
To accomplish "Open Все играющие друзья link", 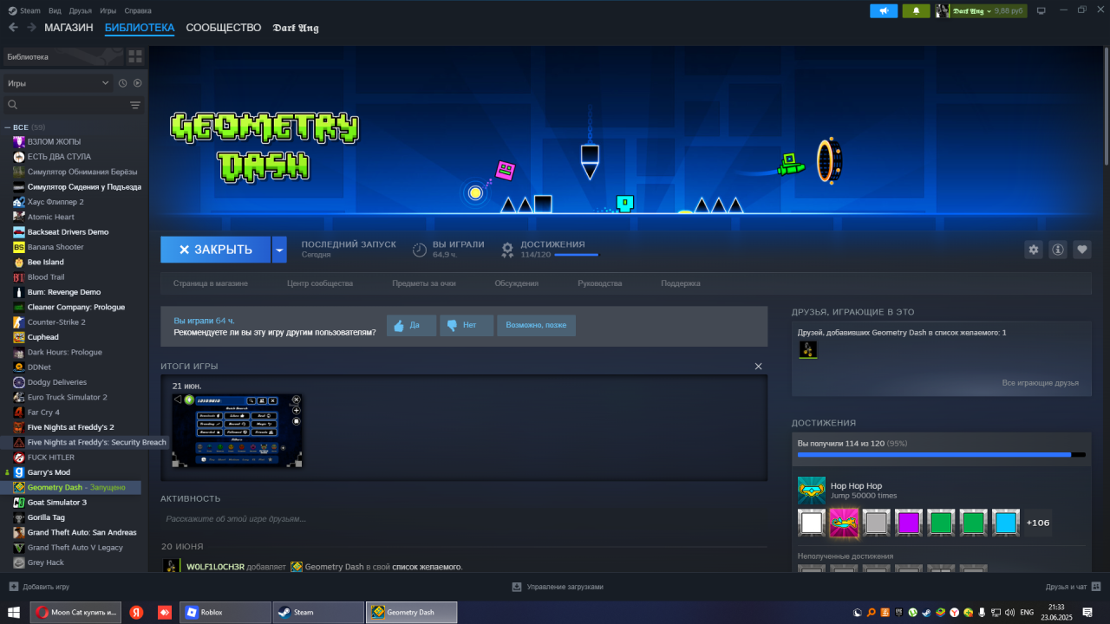I will click(1040, 382).
